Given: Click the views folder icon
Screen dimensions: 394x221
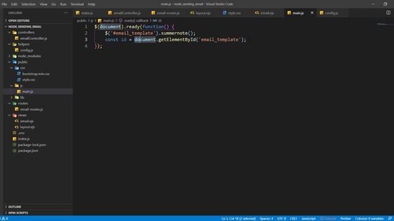Looking at the screenshot, I should (15, 115).
